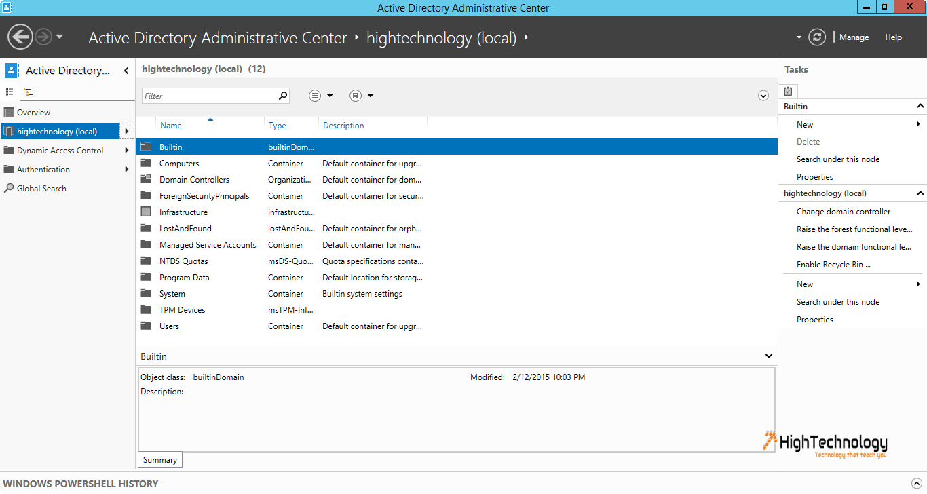This screenshot has width=927, height=494.
Task: Collapse the Active Directory navigation pane
Action: (x=126, y=71)
